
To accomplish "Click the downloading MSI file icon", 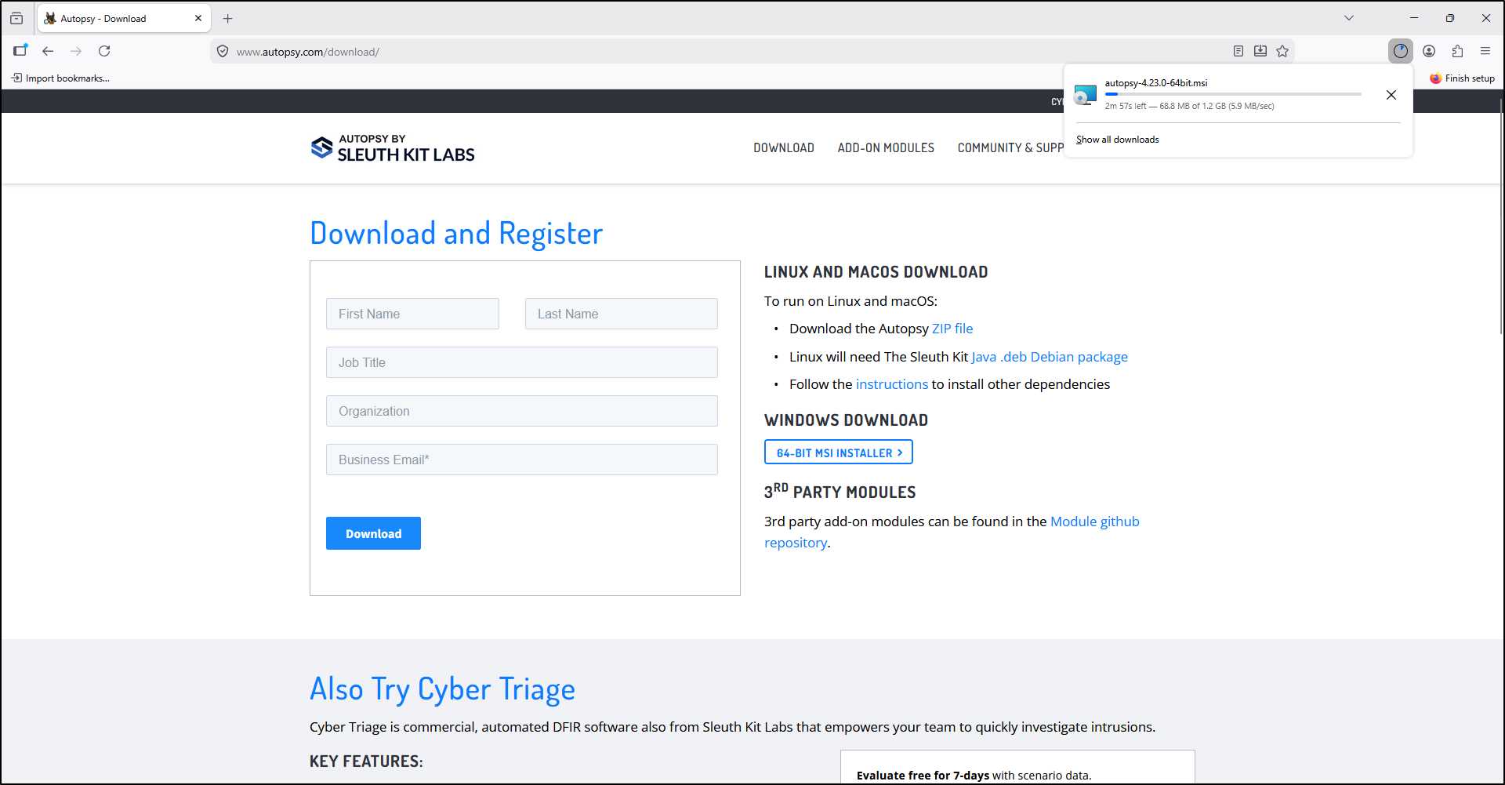I will [x=1086, y=95].
